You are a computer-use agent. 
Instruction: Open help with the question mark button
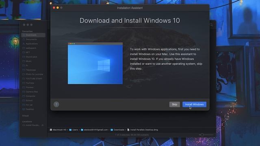coord(56,105)
